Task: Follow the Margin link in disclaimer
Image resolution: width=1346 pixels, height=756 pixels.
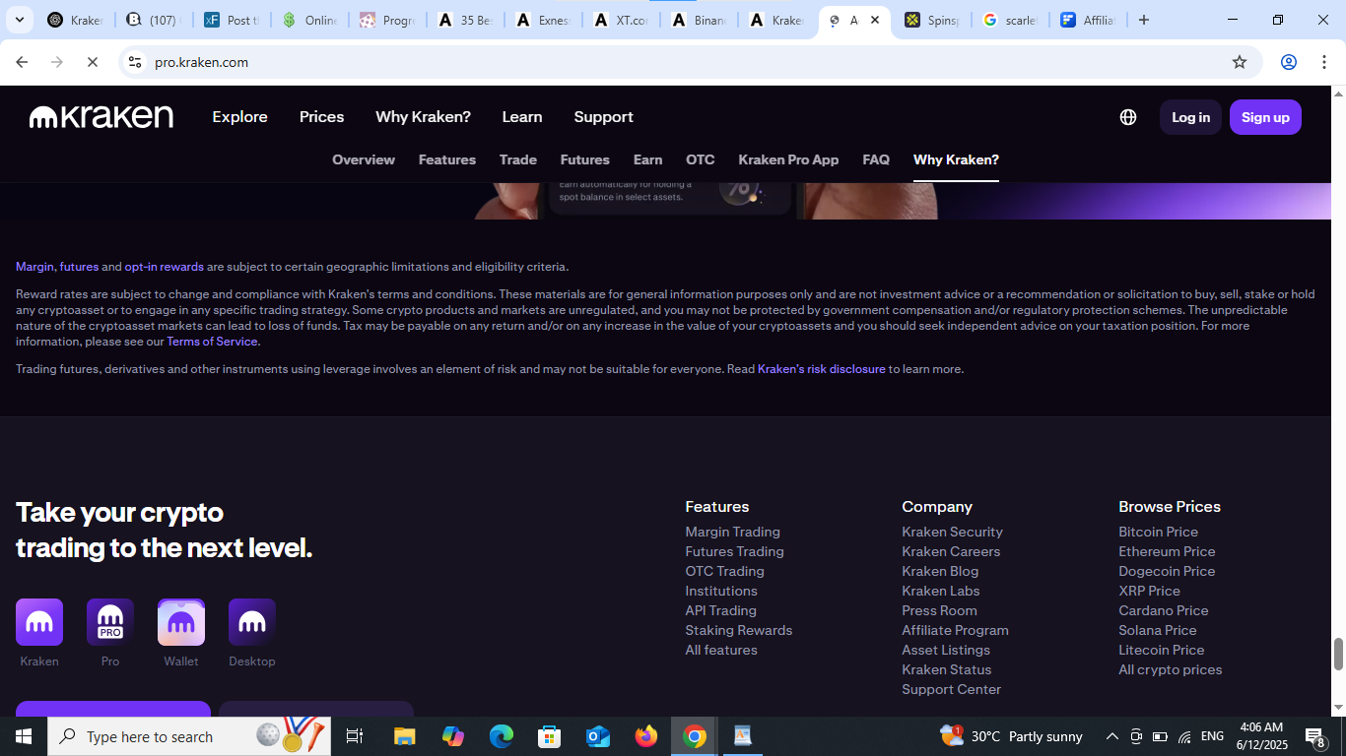Action: 34,267
